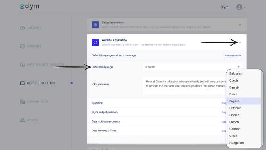Select highlighted English language option
The height and width of the screenshot is (150, 266).
244,101
